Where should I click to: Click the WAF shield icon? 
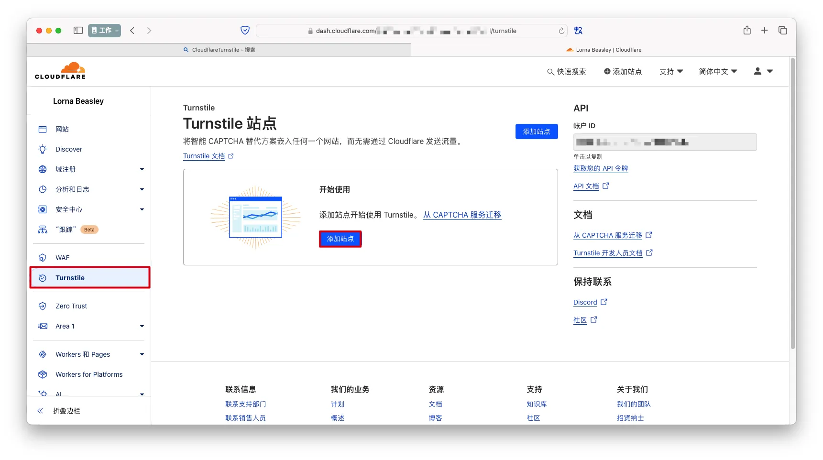(x=43, y=258)
